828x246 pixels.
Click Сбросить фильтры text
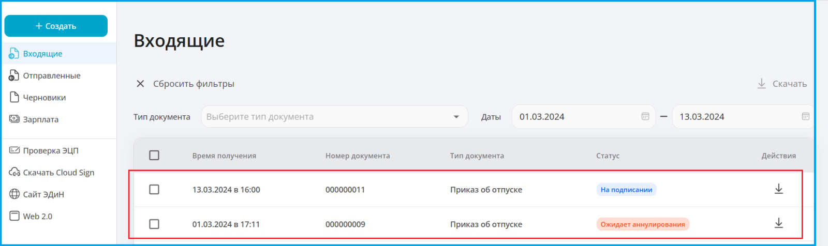click(x=194, y=84)
